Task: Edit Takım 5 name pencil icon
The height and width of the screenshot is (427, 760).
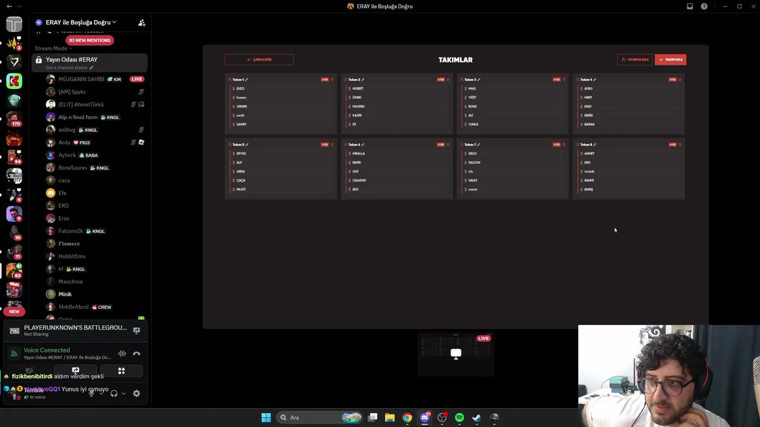Action: click(x=247, y=145)
